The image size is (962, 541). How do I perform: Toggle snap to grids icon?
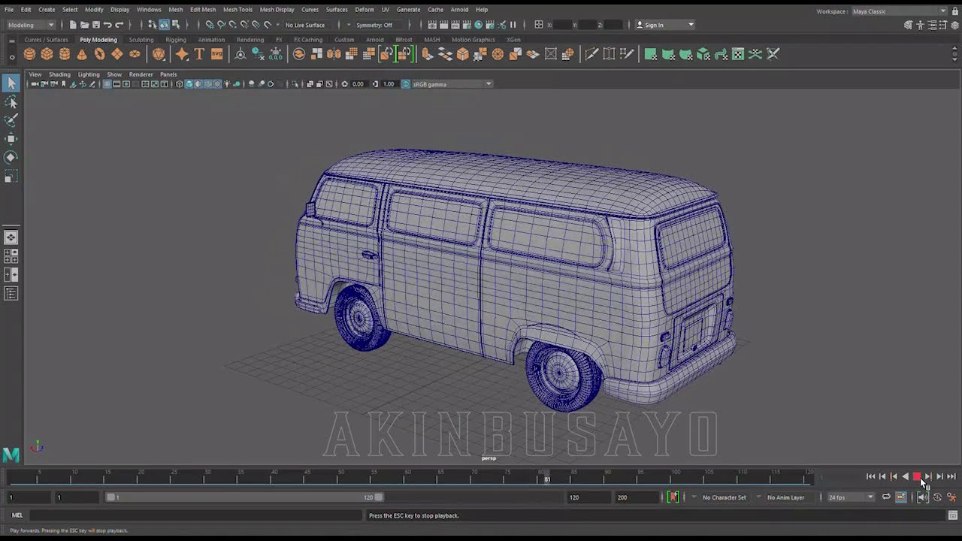(x=210, y=25)
